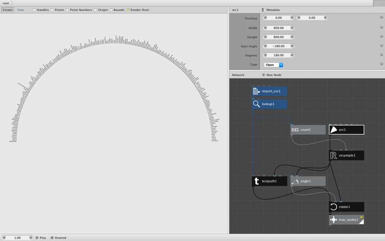Decrease the Height value arrow
Viewport: 385px width, 241px height.
pyautogui.click(x=265, y=37)
